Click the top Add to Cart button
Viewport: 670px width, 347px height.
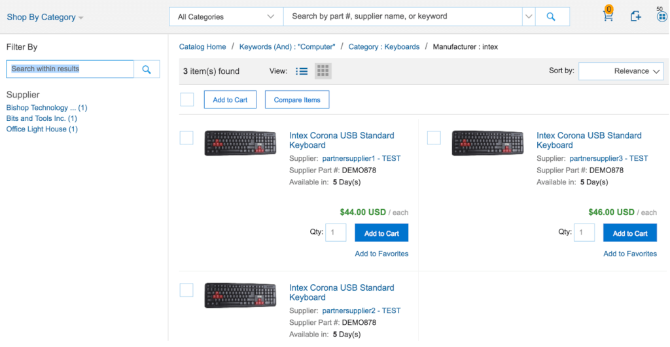230,99
